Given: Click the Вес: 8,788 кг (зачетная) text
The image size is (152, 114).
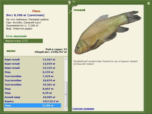Looking at the screenshot, I should (x=25, y=15).
